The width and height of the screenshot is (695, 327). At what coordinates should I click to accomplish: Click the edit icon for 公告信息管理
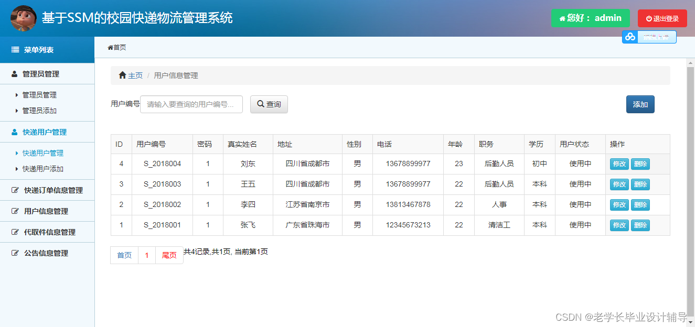pyautogui.click(x=15, y=253)
